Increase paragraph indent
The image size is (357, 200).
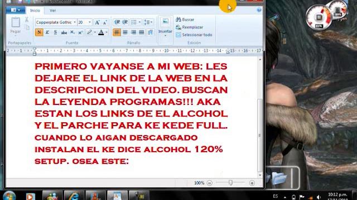point(125,22)
